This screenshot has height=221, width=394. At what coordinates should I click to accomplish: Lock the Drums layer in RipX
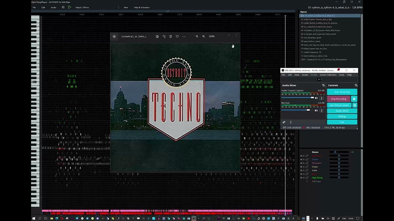[x=307, y=159]
